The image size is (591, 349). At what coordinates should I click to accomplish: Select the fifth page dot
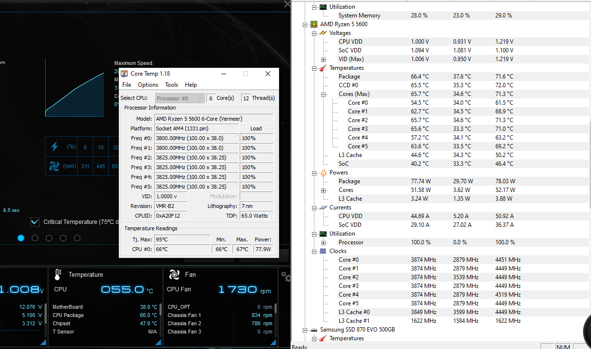pos(77,238)
